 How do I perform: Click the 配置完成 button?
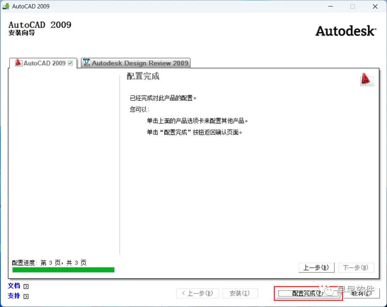(x=308, y=293)
